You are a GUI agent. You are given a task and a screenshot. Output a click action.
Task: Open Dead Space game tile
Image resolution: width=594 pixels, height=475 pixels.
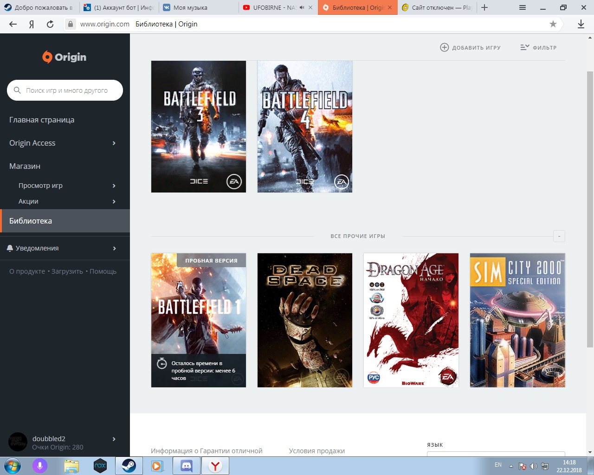point(305,320)
